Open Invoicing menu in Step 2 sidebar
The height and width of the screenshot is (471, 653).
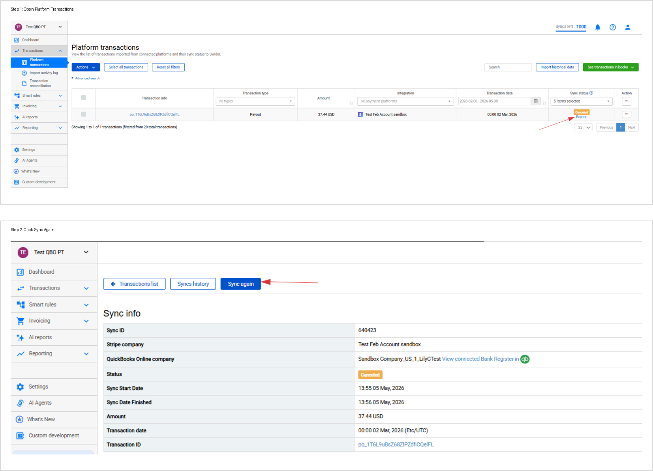pos(54,321)
